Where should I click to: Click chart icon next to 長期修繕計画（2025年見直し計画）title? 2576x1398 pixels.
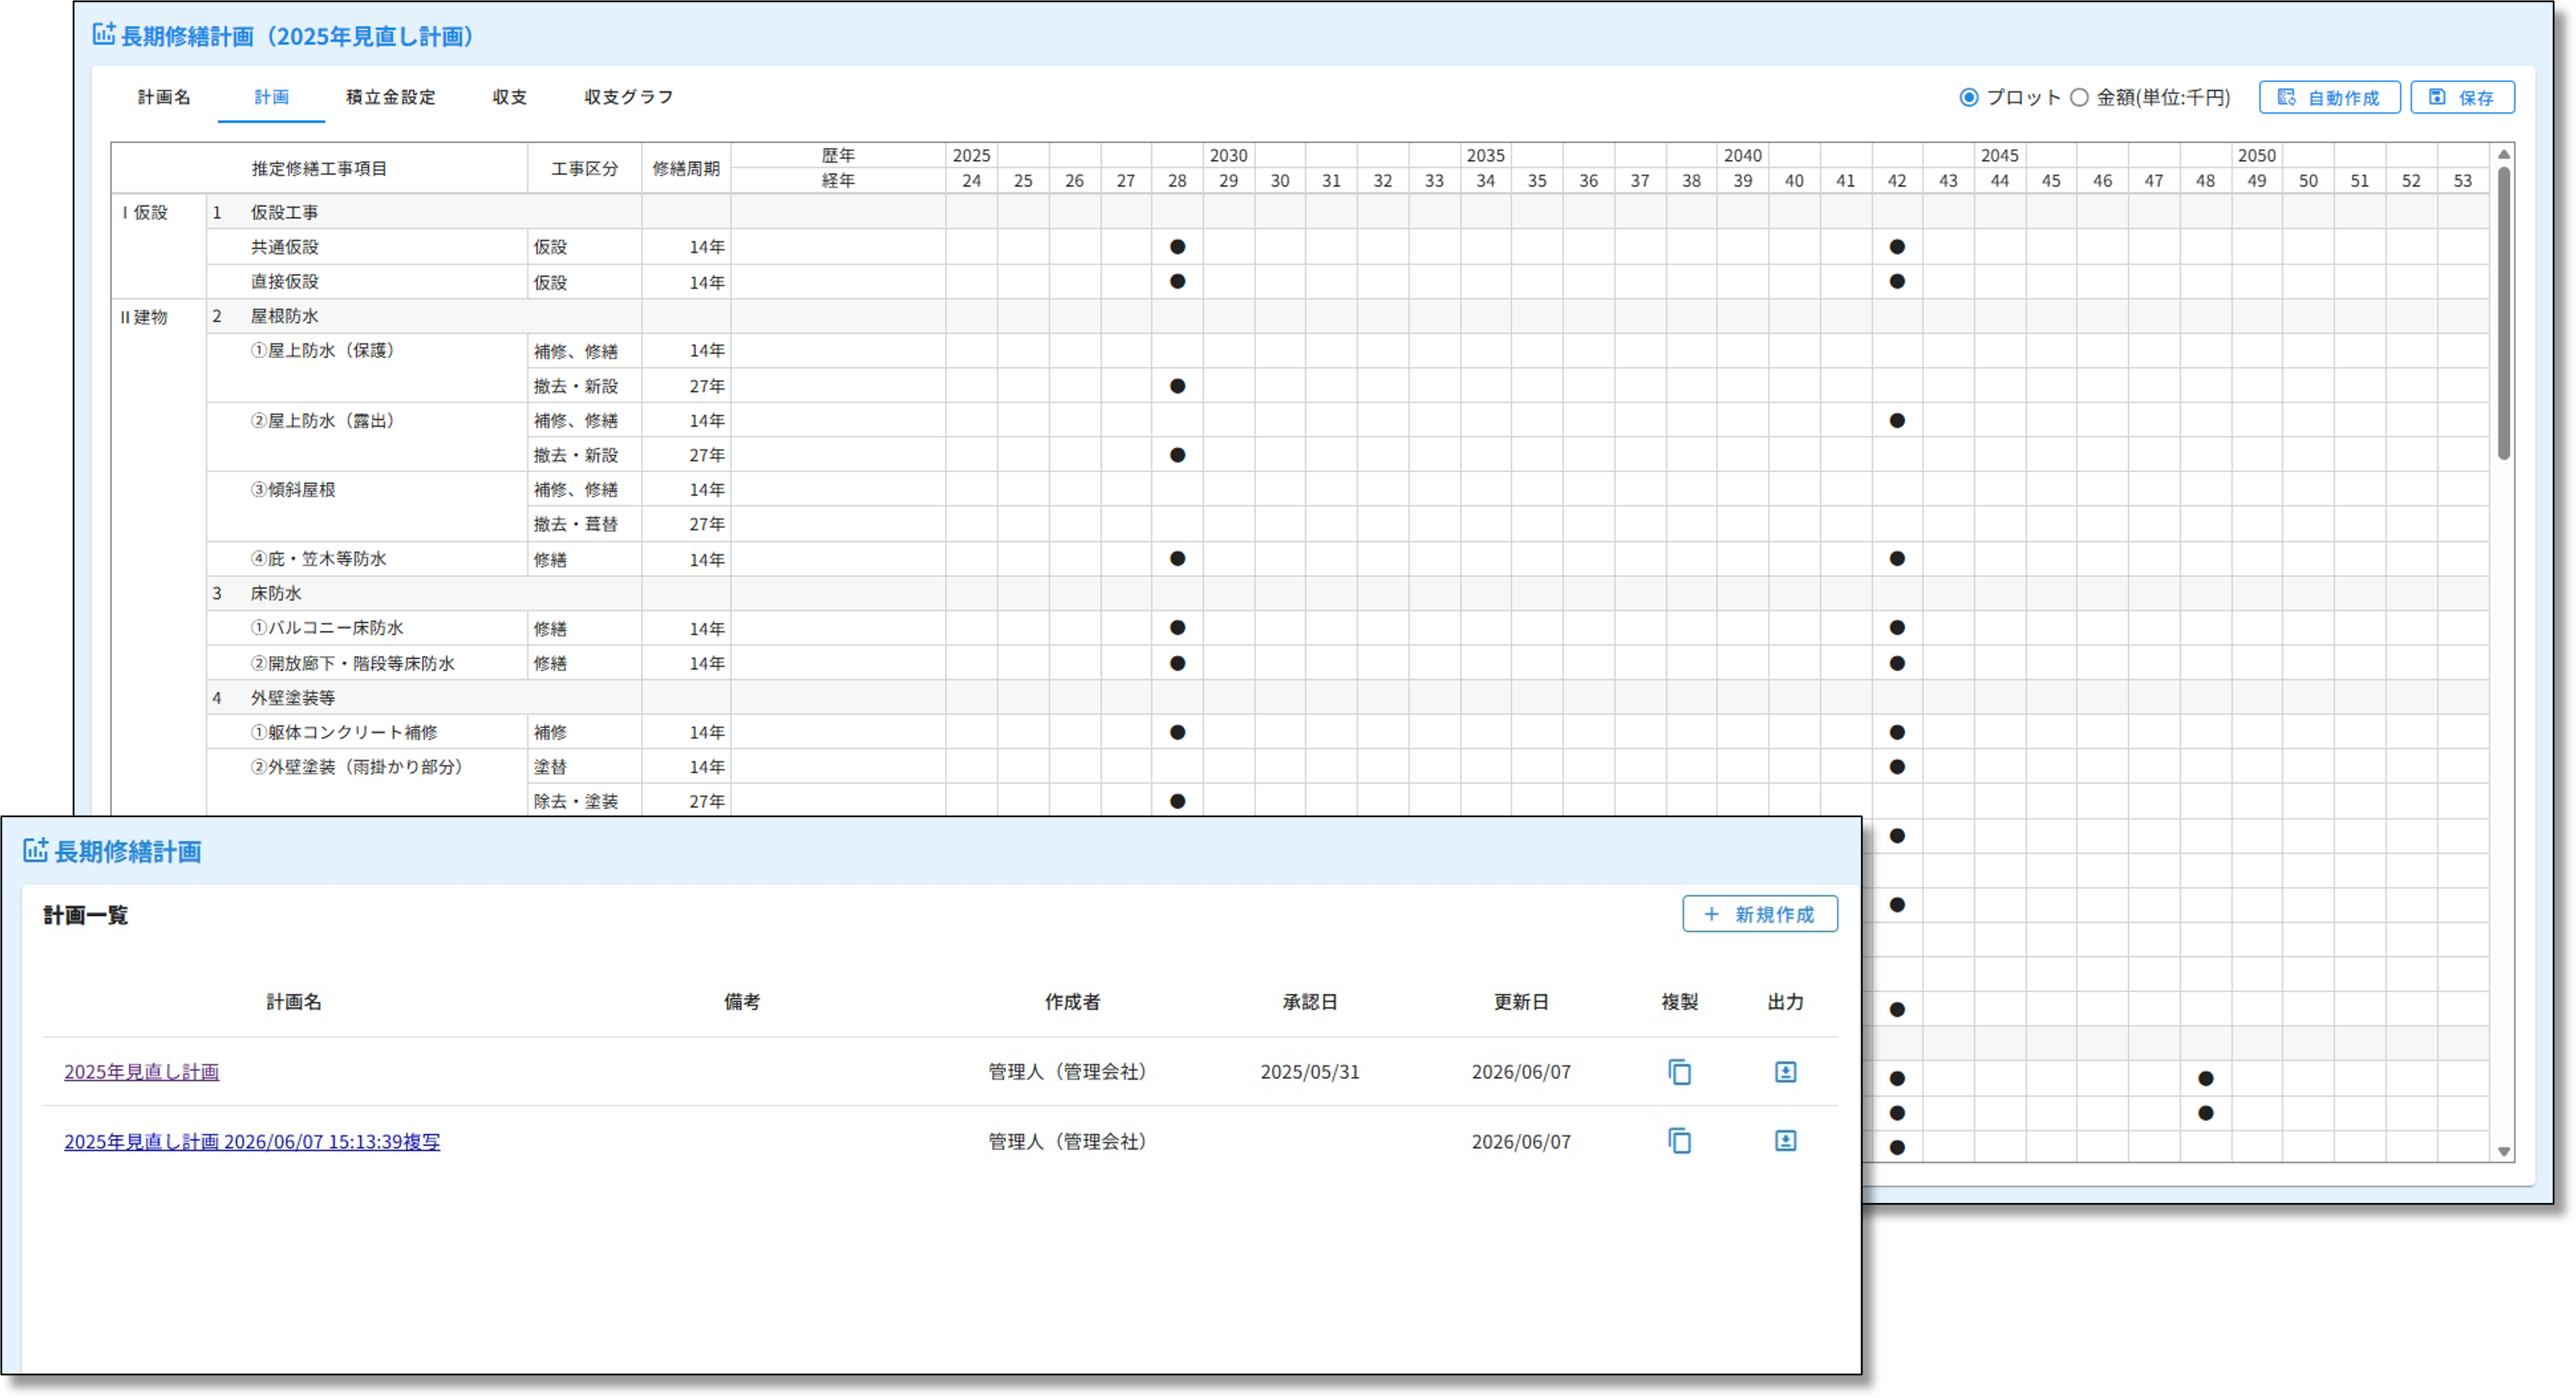click(104, 34)
